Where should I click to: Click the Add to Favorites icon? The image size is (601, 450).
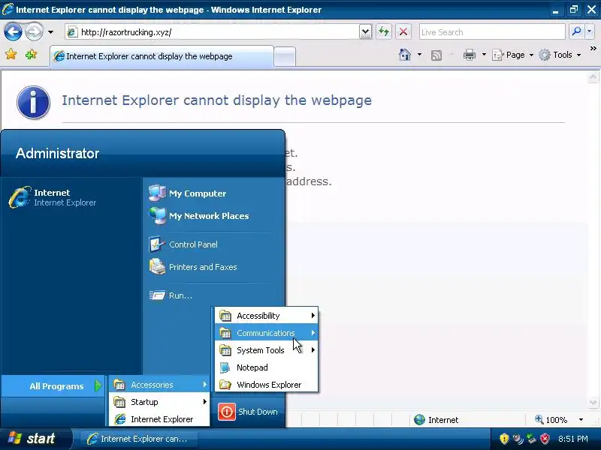coord(31,55)
